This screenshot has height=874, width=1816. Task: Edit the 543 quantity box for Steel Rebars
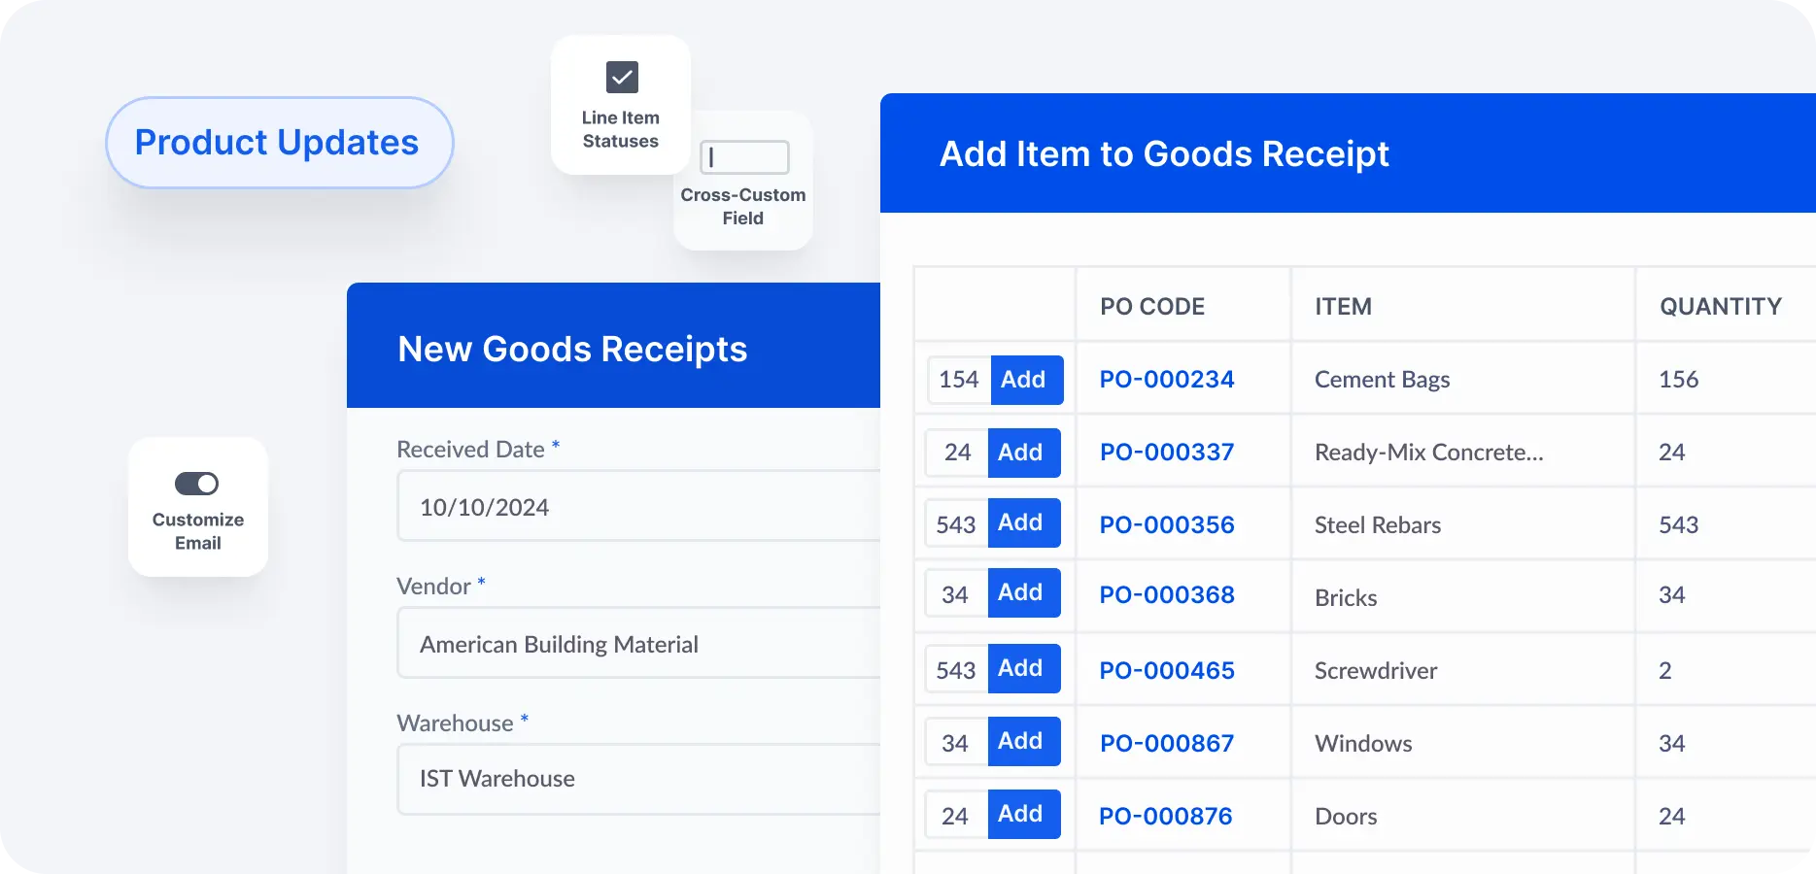point(957,524)
